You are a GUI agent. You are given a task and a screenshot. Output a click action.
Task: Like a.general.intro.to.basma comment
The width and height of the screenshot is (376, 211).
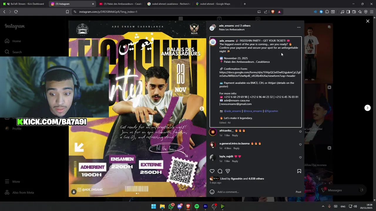coord(300,145)
